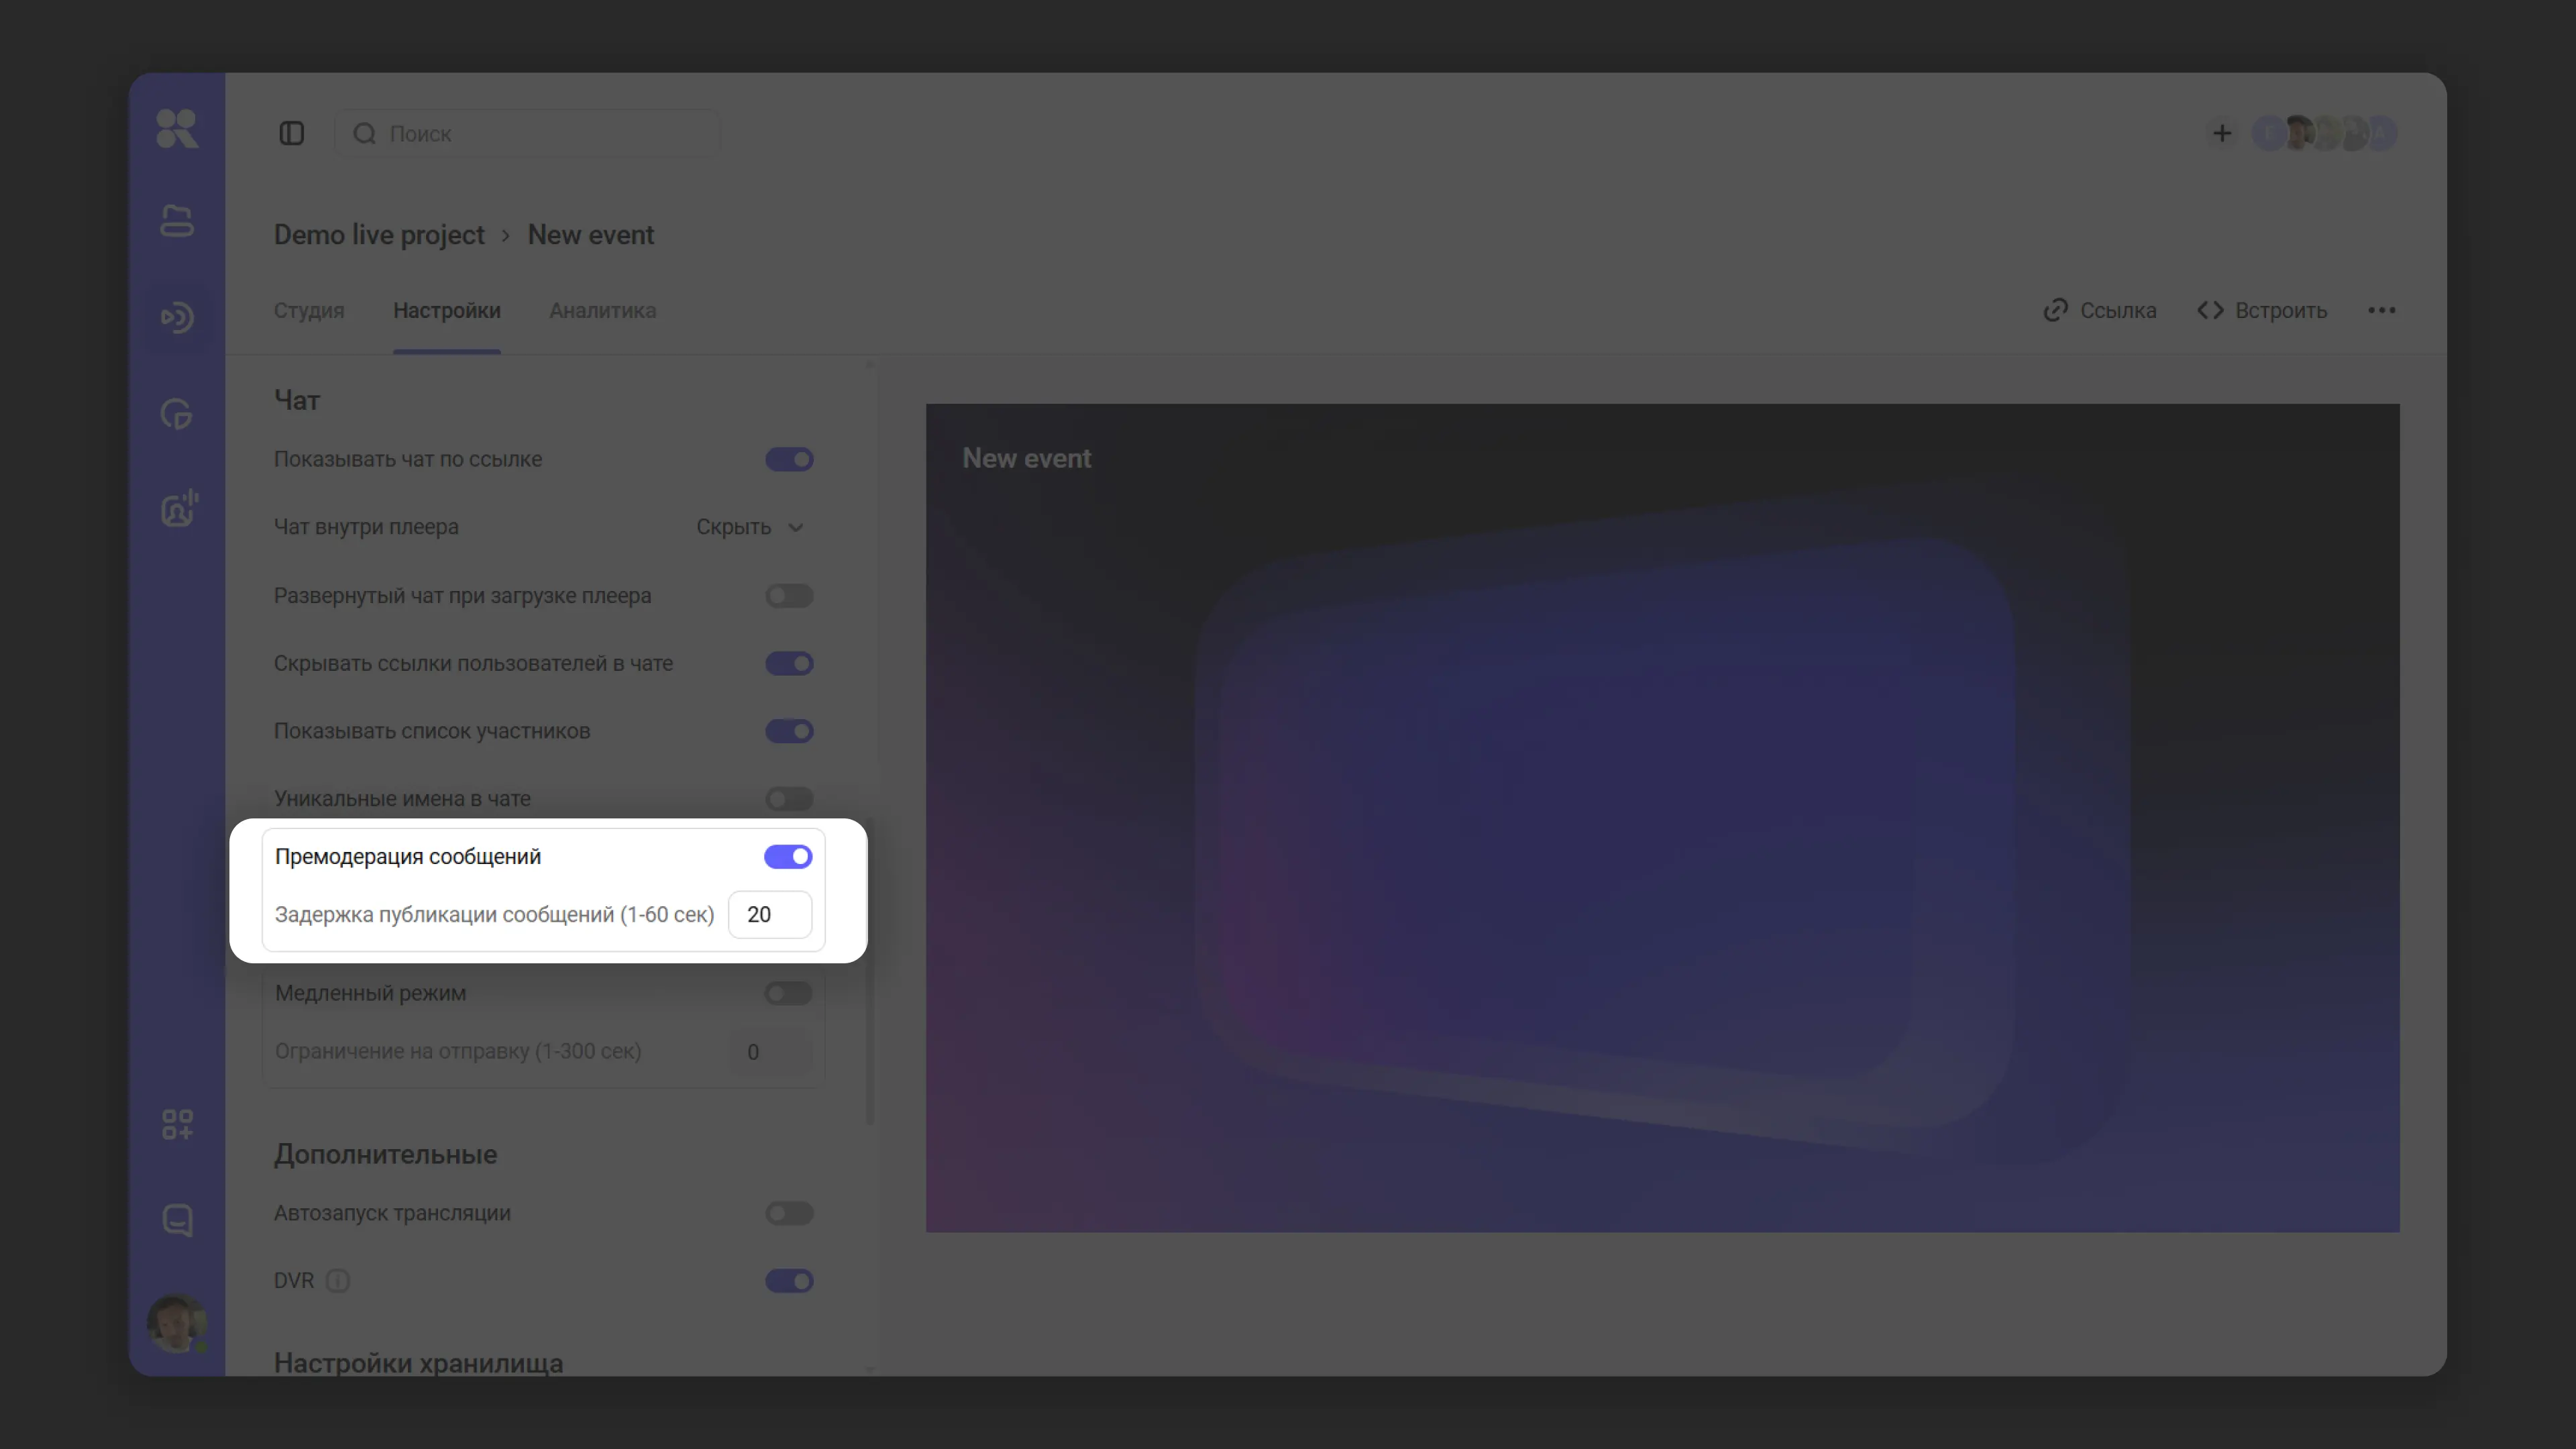The width and height of the screenshot is (2576, 1449).
Task: Click the plus add member icon
Action: (x=2221, y=133)
